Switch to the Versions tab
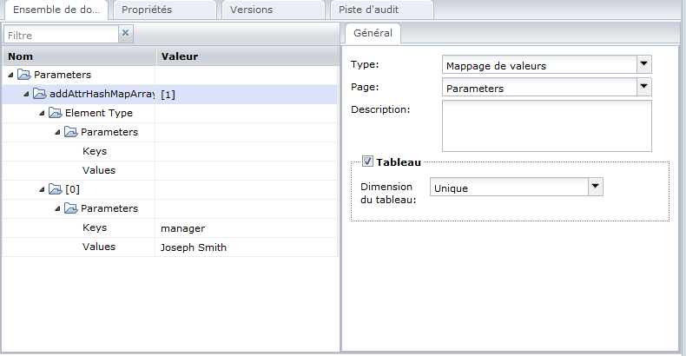The width and height of the screenshot is (686, 356). (x=273, y=10)
